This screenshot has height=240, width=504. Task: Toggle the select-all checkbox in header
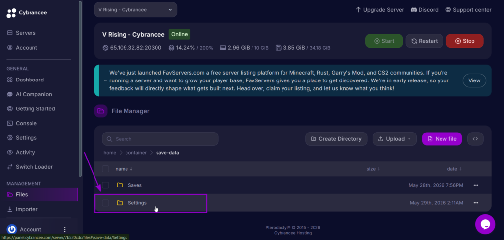click(105, 169)
